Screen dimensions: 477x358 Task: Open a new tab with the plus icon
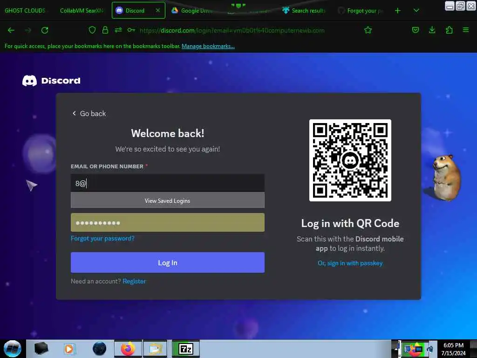click(x=398, y=11)
